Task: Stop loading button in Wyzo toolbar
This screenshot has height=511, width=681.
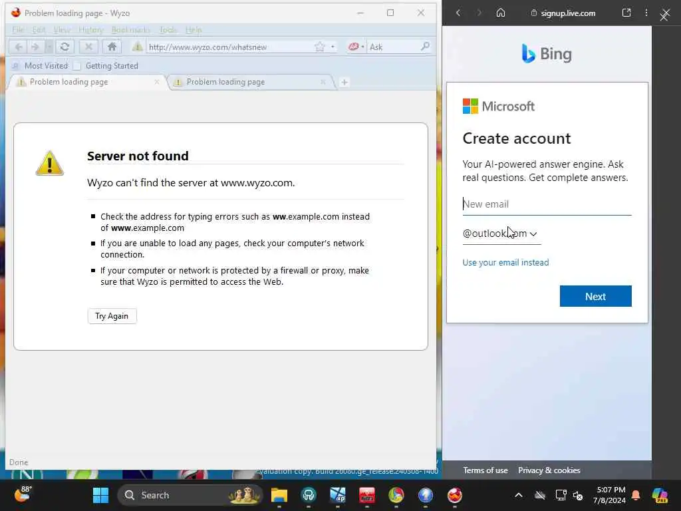Action: 88,47
